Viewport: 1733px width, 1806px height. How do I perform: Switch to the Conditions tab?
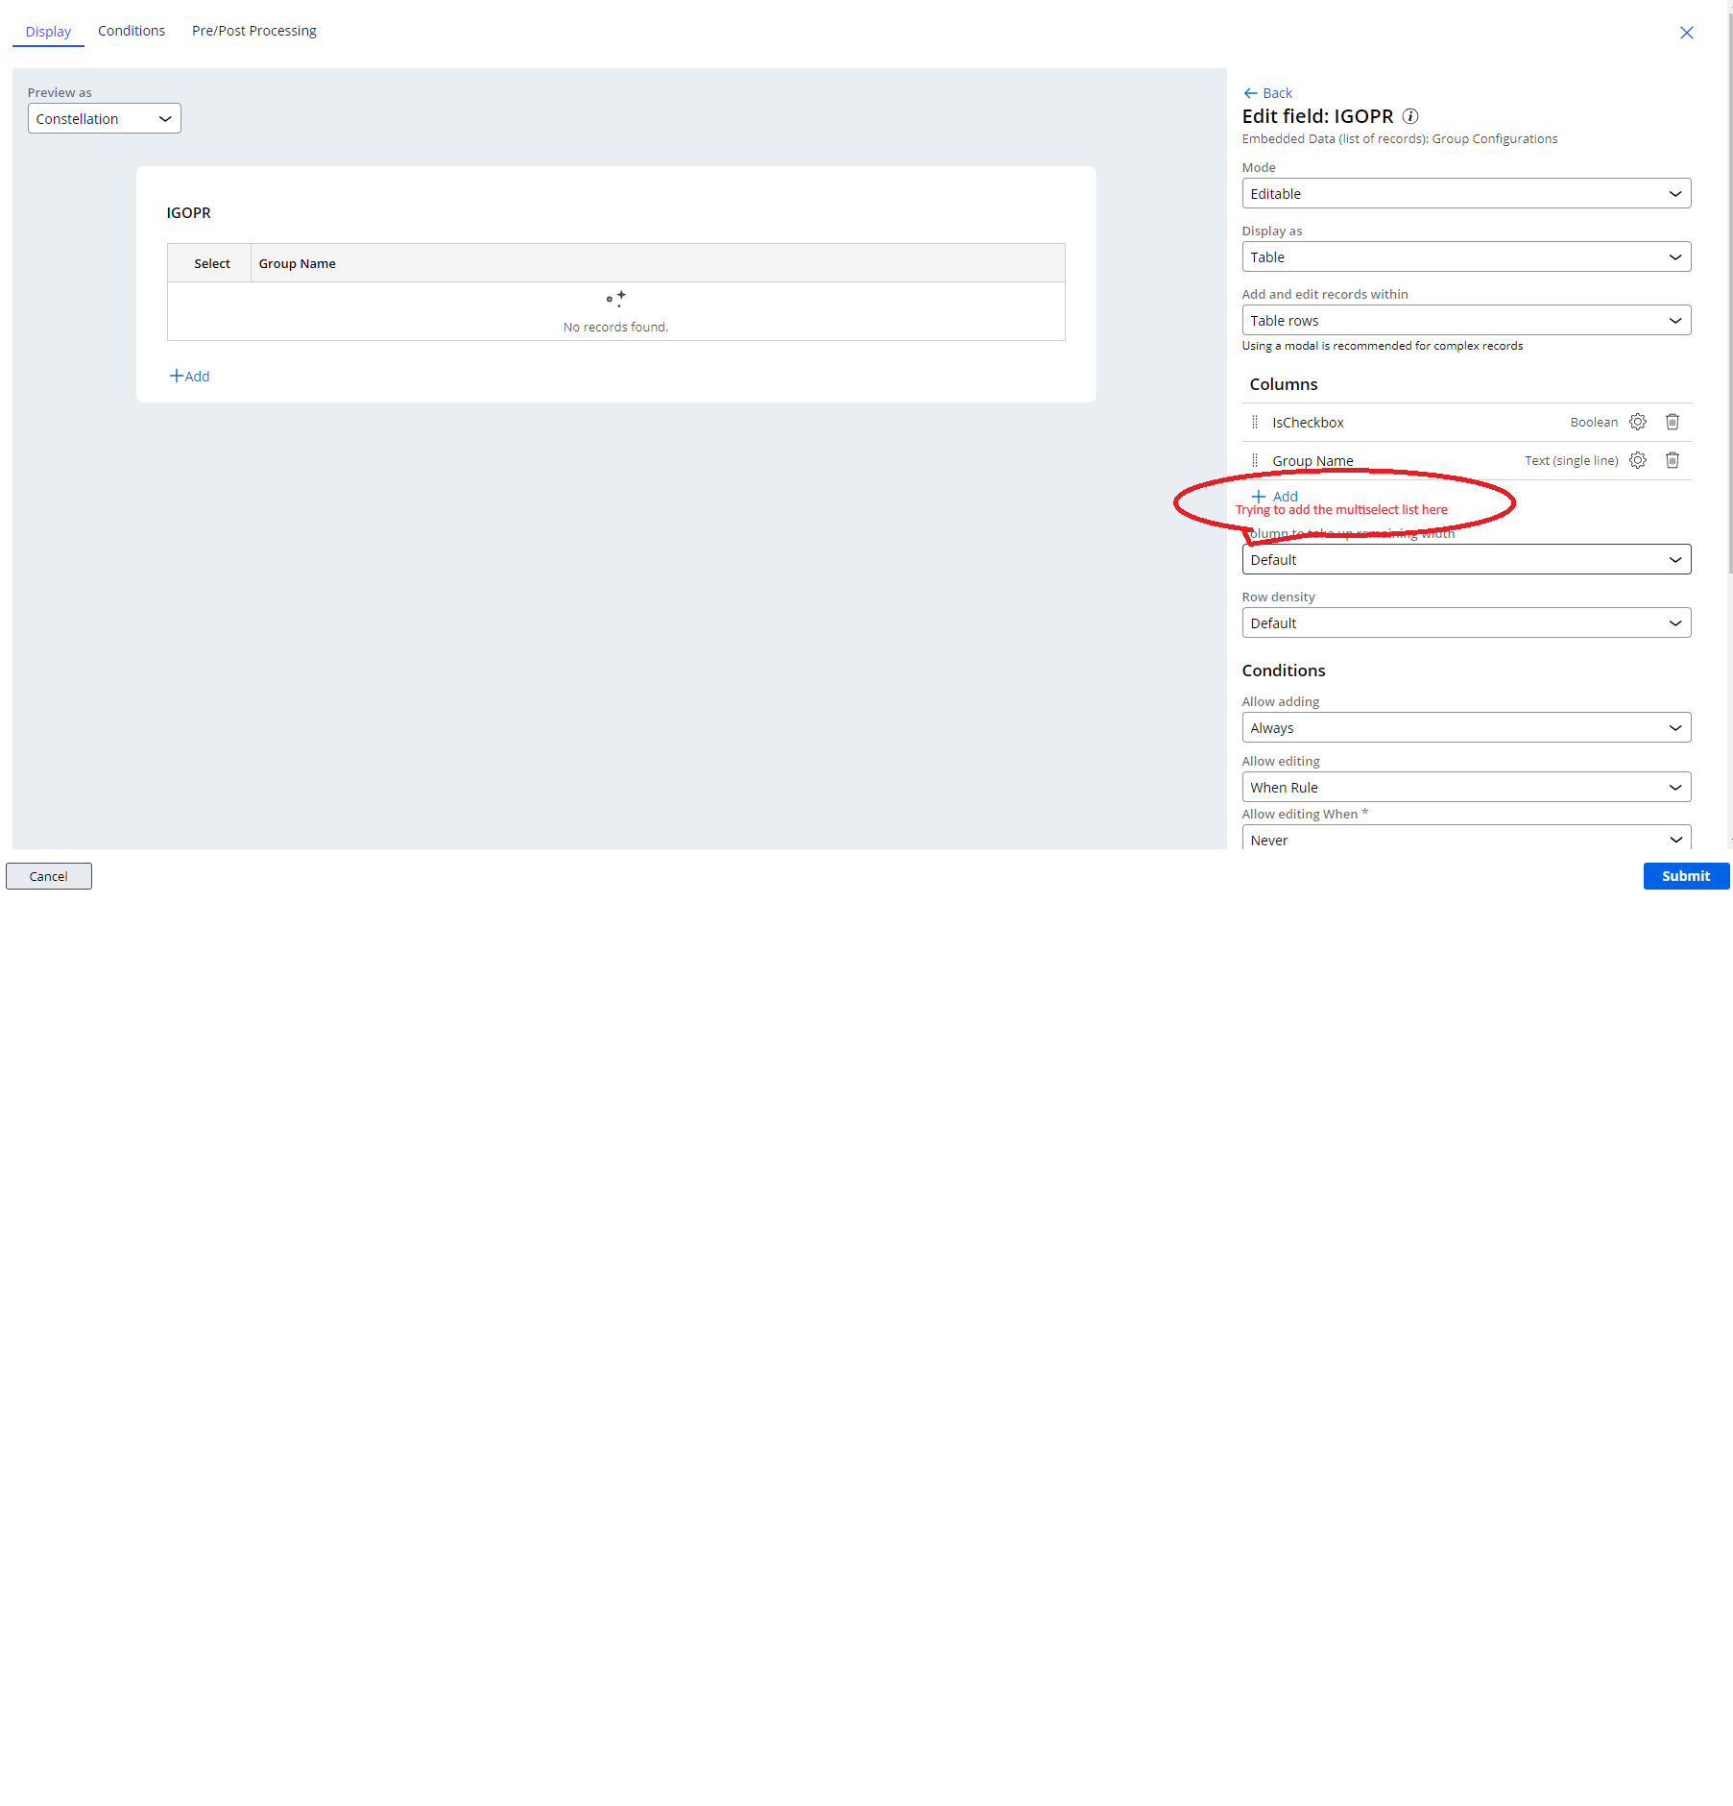click(x=132, y=31)
